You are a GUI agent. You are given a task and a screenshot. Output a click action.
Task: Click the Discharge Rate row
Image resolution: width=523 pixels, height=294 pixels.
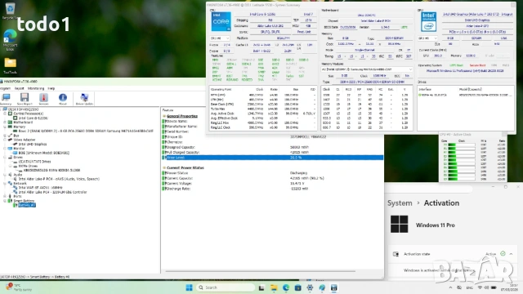pyautogui.click(x=272, y=189)
